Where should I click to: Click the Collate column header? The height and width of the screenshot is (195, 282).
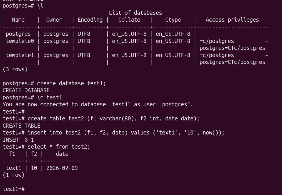(129, 20)
